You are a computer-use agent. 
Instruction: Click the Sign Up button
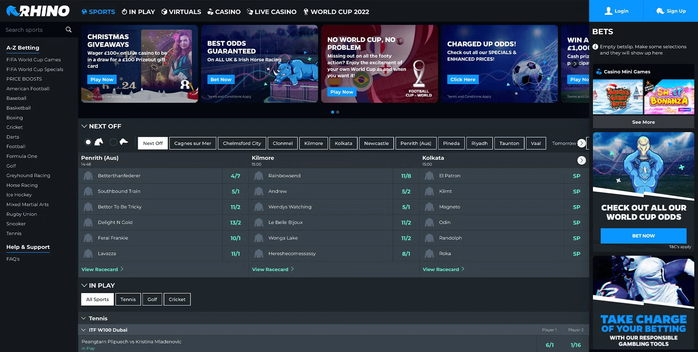click(x=671, y=11)
